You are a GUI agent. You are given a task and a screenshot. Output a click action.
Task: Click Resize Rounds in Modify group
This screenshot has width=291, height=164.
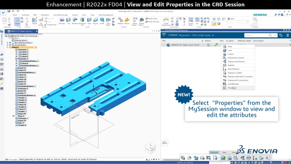point(152,22)
